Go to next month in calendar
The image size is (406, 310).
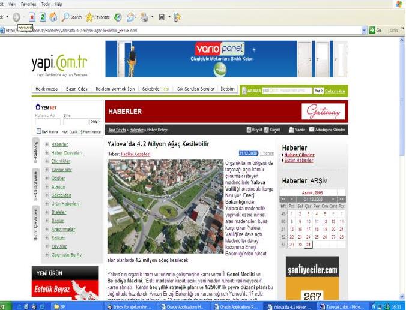pyautogui.click(x=333, y=199)
